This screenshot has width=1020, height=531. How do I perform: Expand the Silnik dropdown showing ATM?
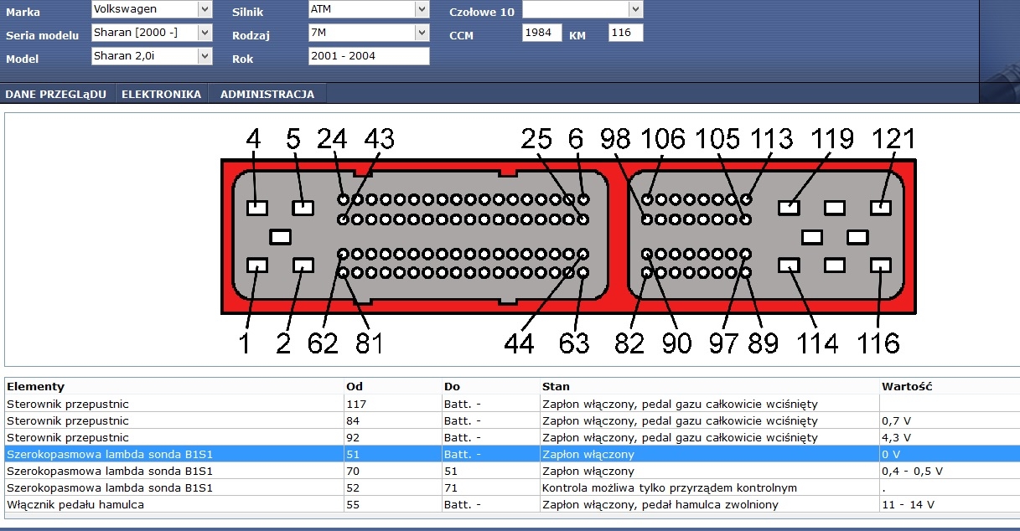point(369,9)
